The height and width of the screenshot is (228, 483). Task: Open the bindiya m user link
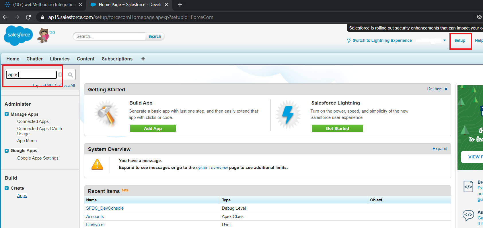pos(95,225)
